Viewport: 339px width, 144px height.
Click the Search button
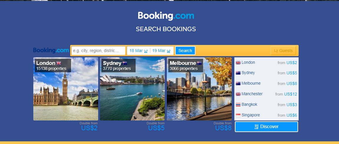pyautogui.click(x=185, y=51)
